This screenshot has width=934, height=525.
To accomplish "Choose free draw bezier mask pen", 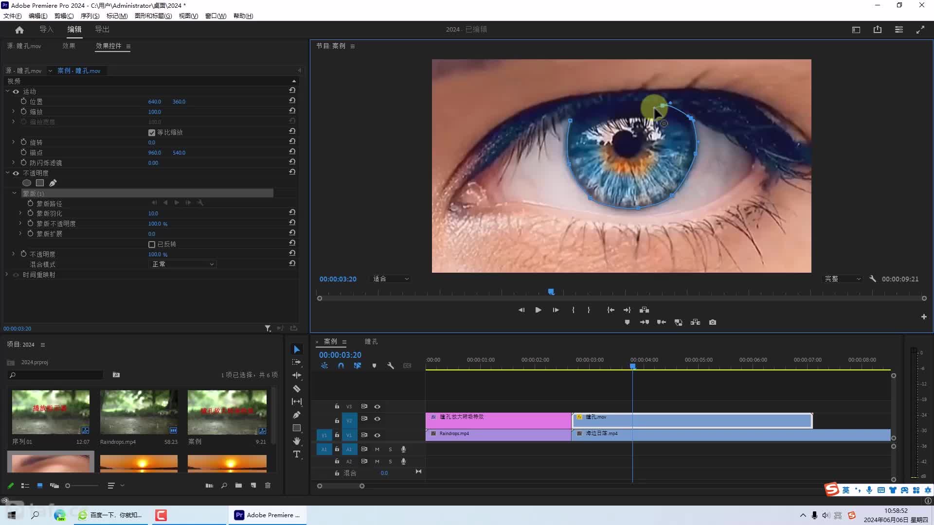I will click(x=53, y=183).
